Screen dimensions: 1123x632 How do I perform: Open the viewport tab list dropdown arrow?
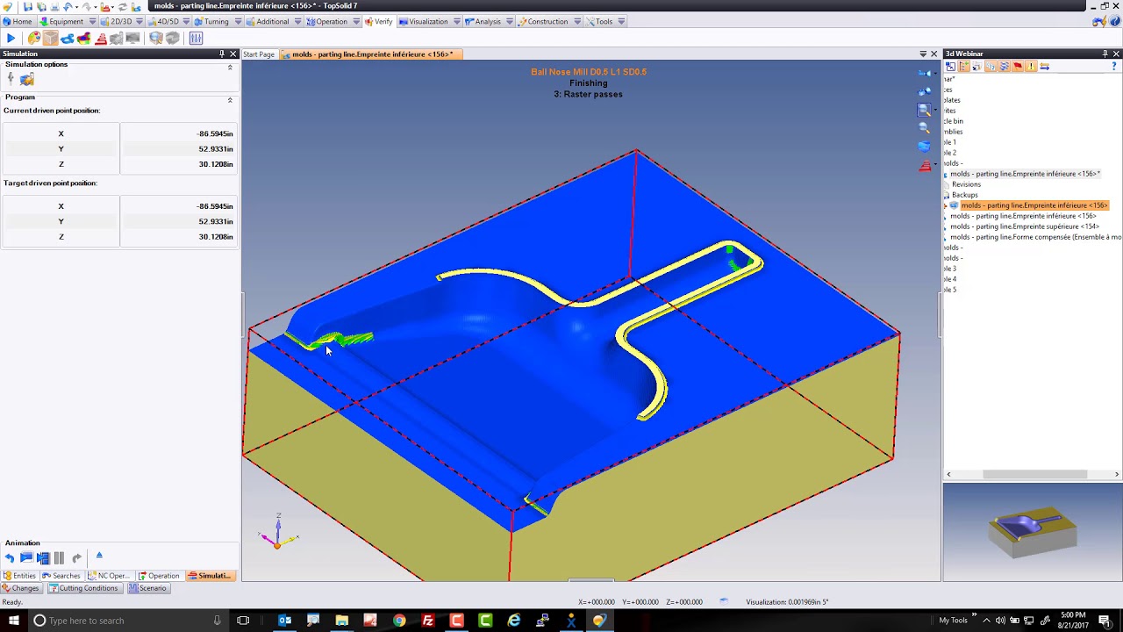(x=923, y=54)
